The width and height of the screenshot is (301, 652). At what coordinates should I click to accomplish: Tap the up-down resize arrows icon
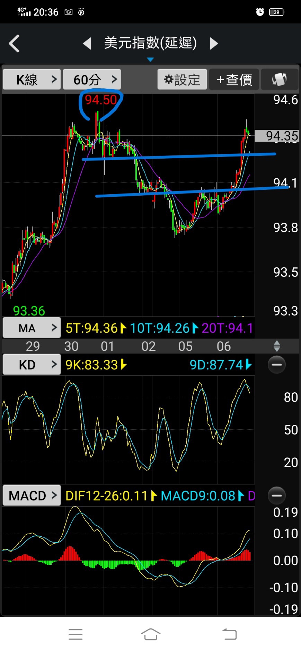pos(277,346)
